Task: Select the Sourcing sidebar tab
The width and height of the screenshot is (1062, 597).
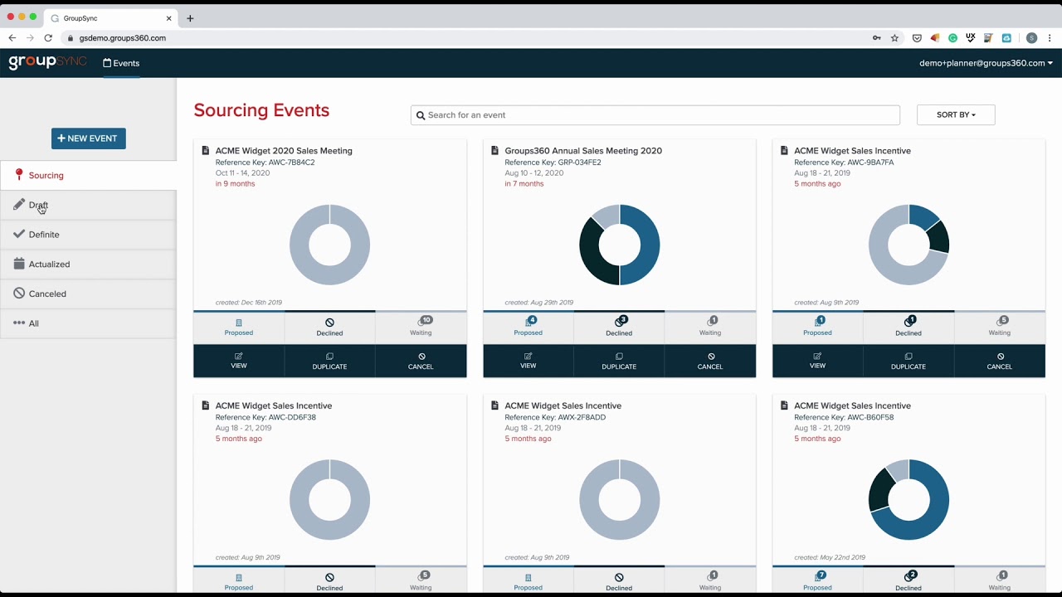Action: pos(88,175)
